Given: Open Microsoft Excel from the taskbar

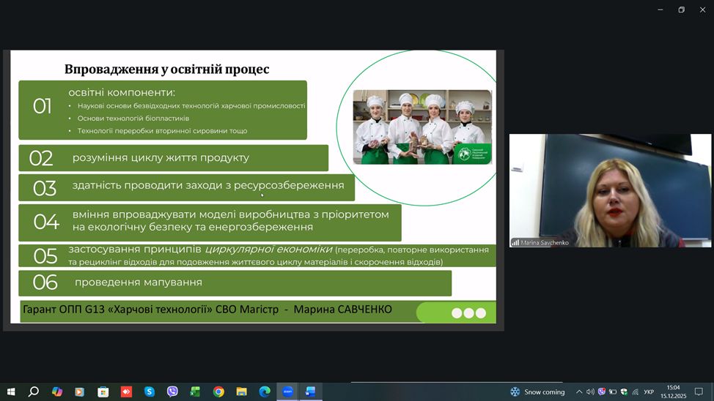Looking at the screenshot, I should [x=195, y=392].
